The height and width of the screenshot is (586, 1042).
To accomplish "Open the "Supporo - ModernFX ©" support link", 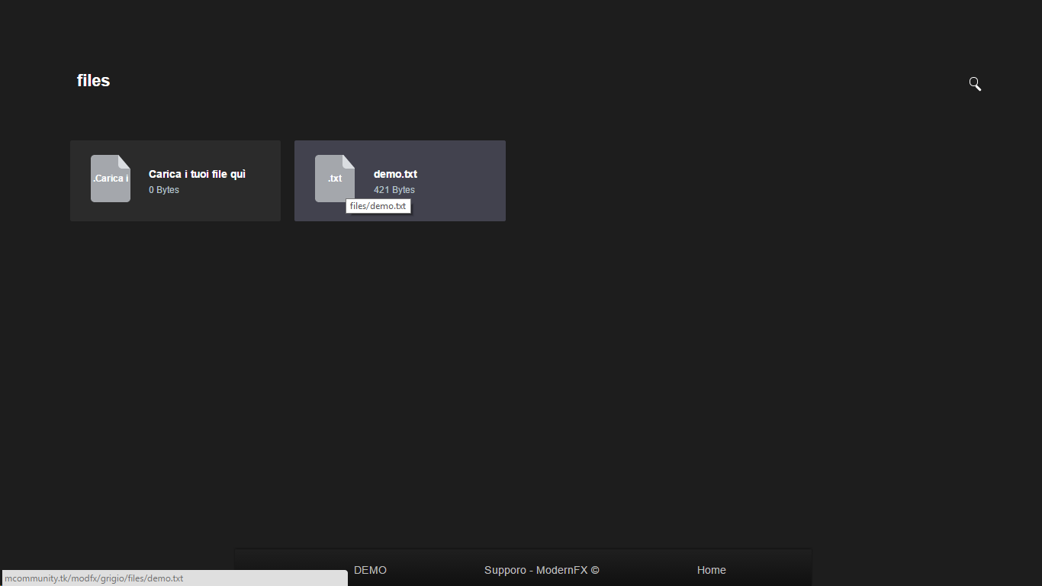I will pos(541,570).
